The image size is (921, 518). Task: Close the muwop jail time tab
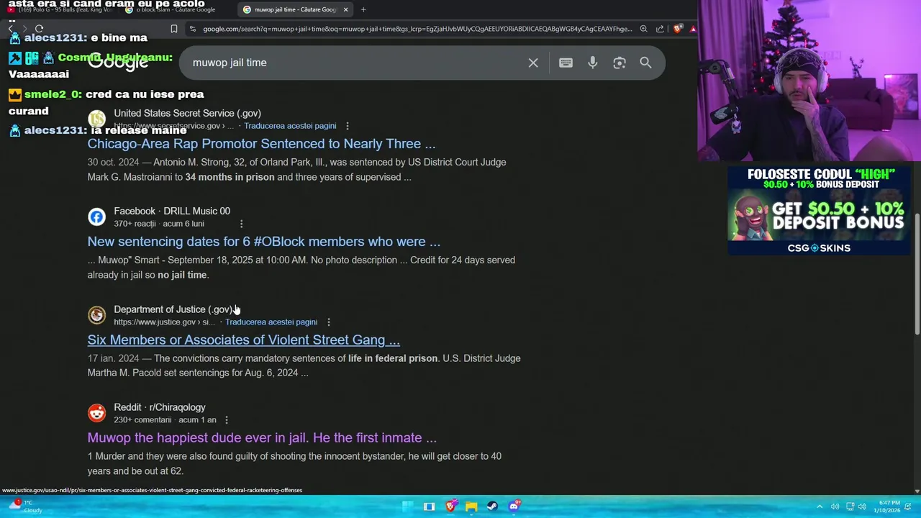(x=345, y=9)
